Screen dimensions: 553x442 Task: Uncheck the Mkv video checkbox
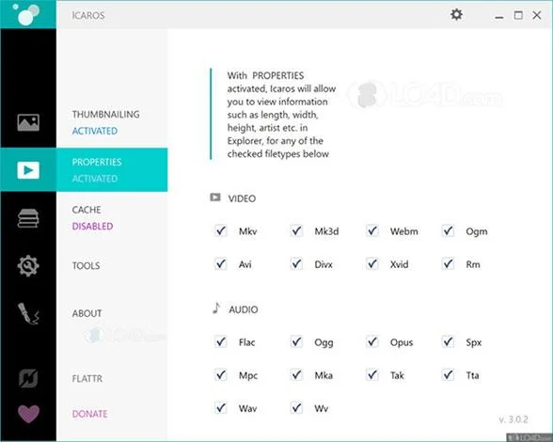click(221, 231)
